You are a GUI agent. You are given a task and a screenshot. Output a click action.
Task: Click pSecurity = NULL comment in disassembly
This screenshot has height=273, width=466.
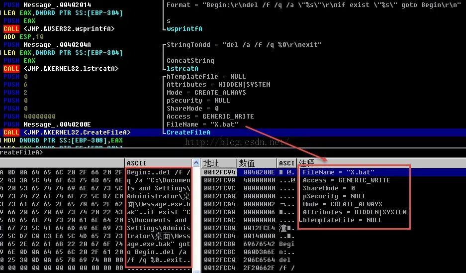point(198,101)
